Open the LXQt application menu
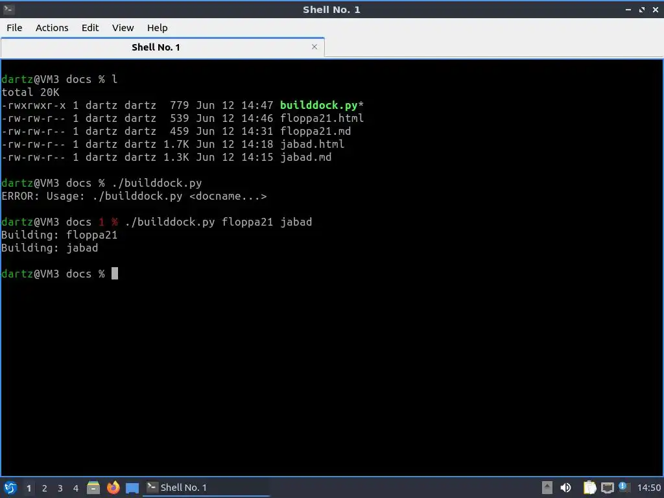 (10, 488)
